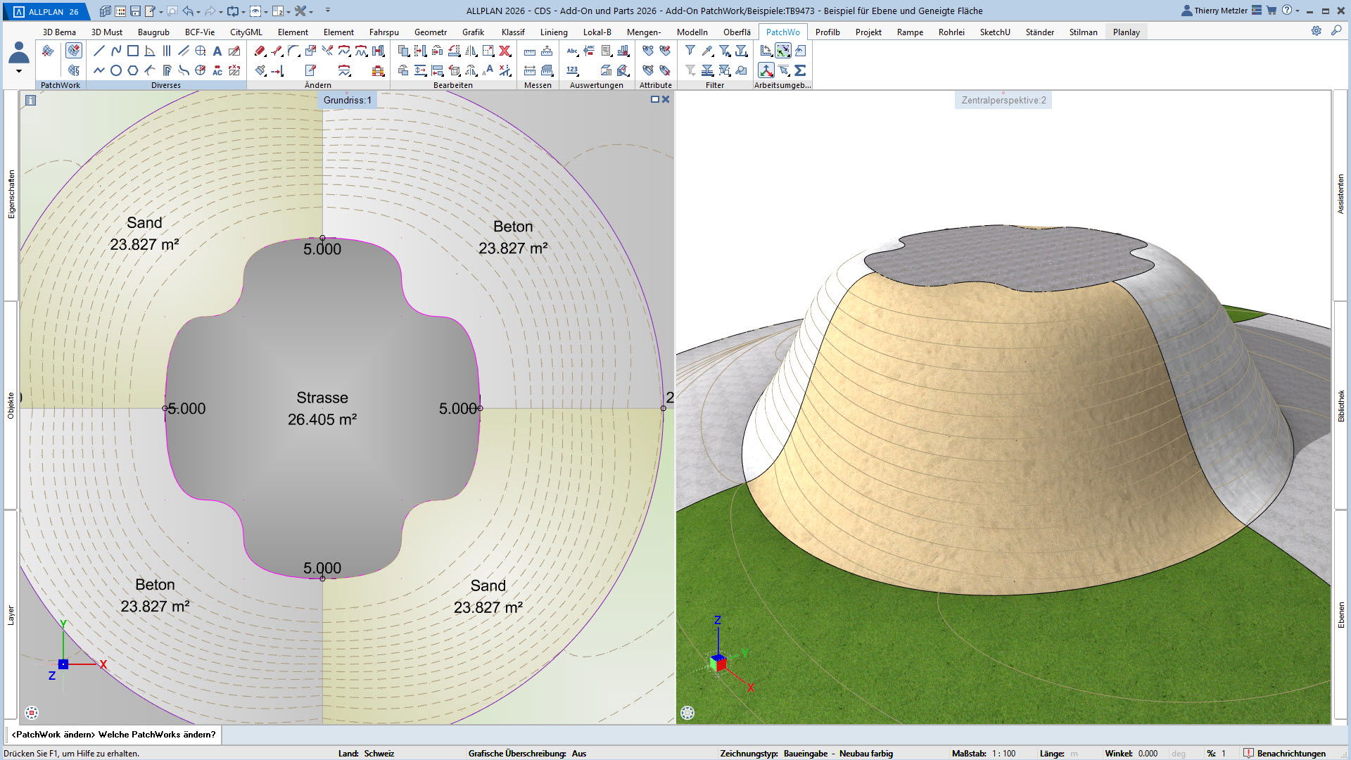
Task: Expand the Undo history dropdown
Action: tap(198, 12)
